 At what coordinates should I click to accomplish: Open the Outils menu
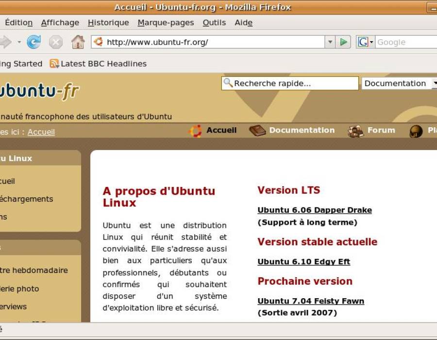click(x=214, y=22)
